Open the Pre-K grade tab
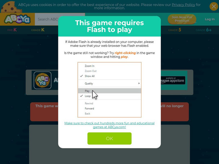 click(12, 30)
